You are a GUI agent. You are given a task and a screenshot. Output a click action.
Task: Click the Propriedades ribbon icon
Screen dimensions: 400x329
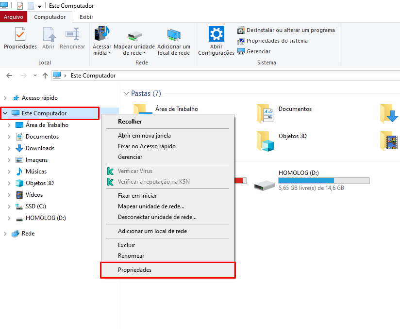20,35
